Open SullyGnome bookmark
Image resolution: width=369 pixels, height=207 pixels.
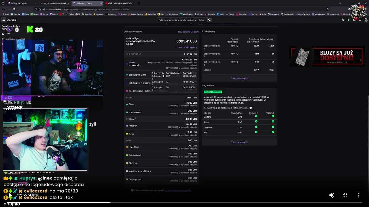172,14
